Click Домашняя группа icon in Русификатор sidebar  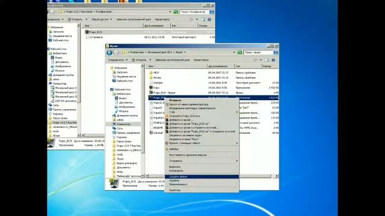coord(51,75)
